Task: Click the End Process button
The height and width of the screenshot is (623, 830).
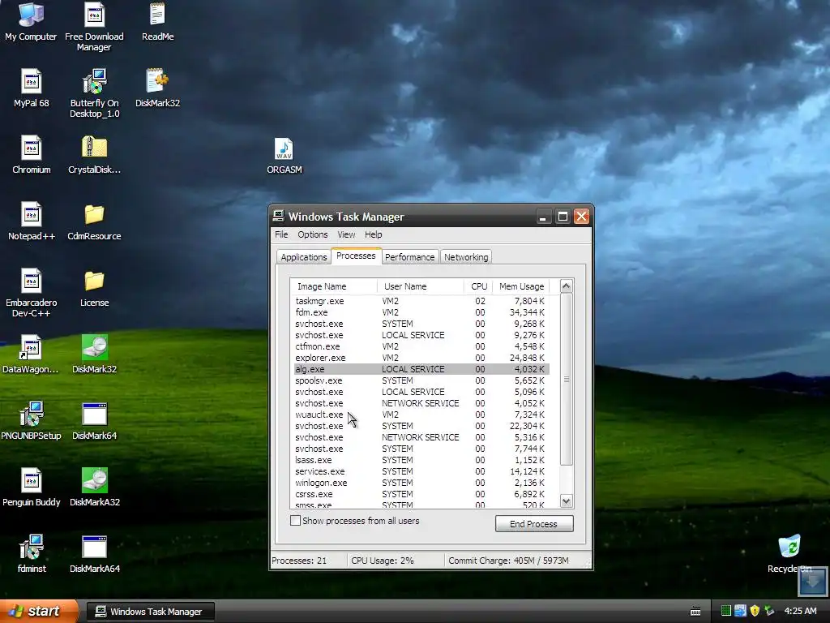Action: pos(534,524)
